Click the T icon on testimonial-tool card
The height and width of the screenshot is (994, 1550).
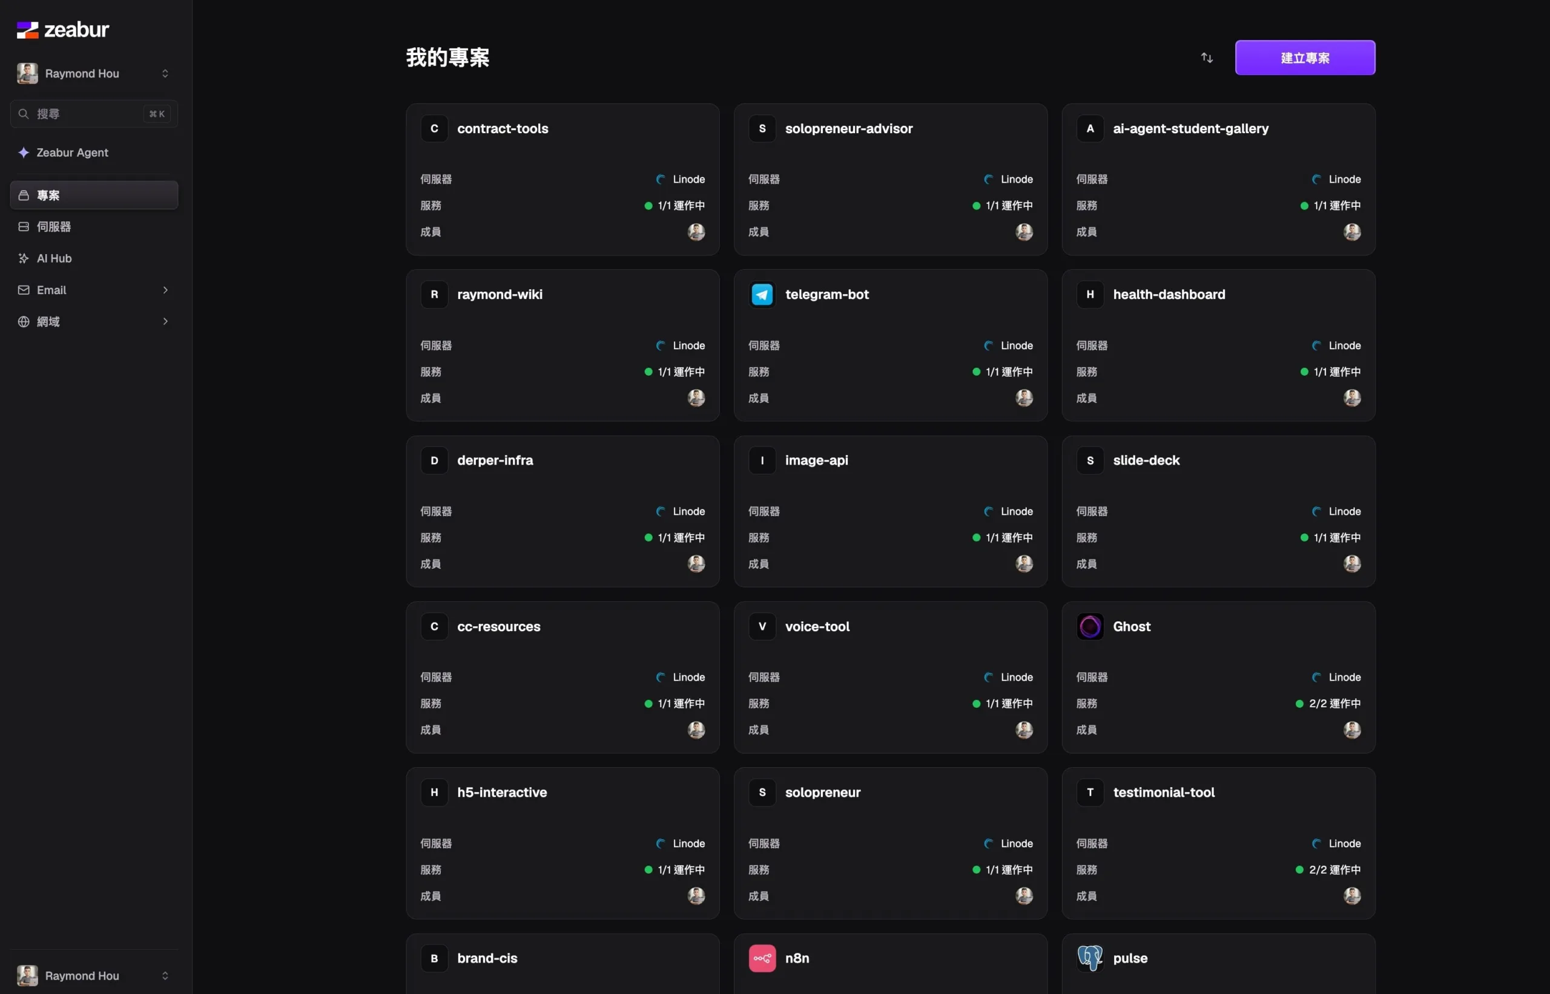(1089, 792)
